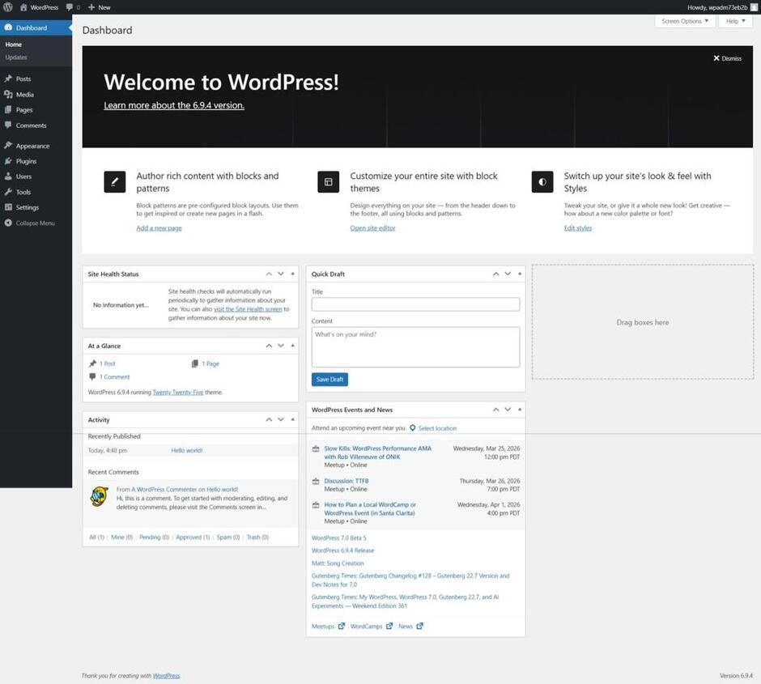Select location for upcoming events
This screenshot has width=761, height=684.
[x=433, y=428]
